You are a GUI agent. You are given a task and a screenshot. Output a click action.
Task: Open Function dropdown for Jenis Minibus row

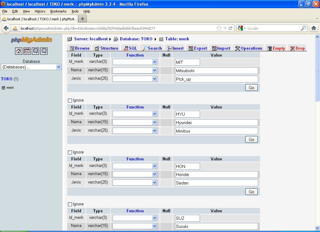click(135, 131)
